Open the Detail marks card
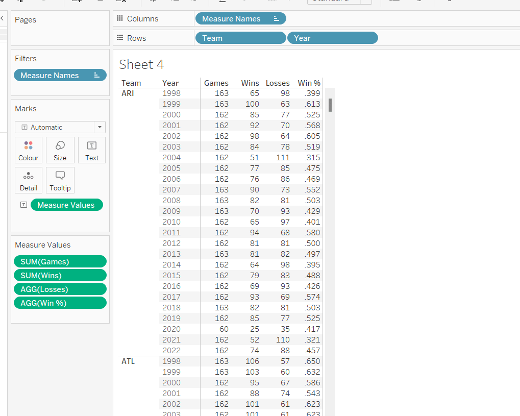Image resolution: width=520 pixels, height=416 pixels. (x=29, y=180)
